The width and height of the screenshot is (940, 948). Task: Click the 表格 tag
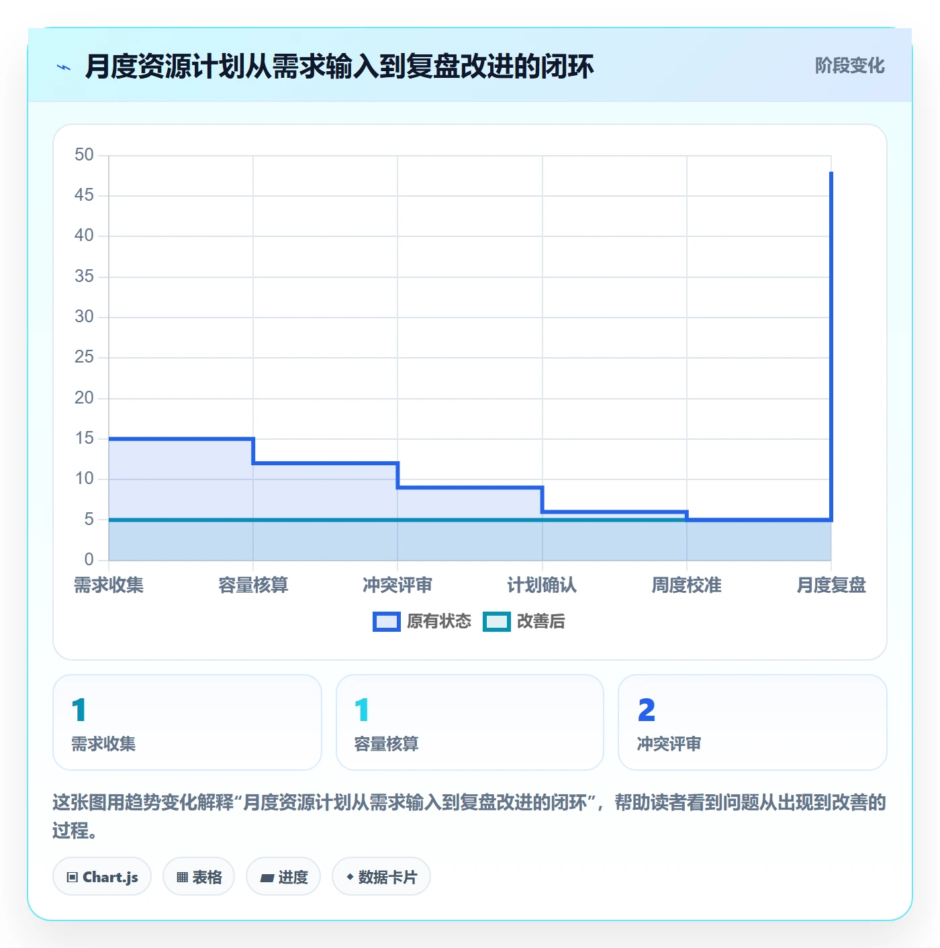199,877
